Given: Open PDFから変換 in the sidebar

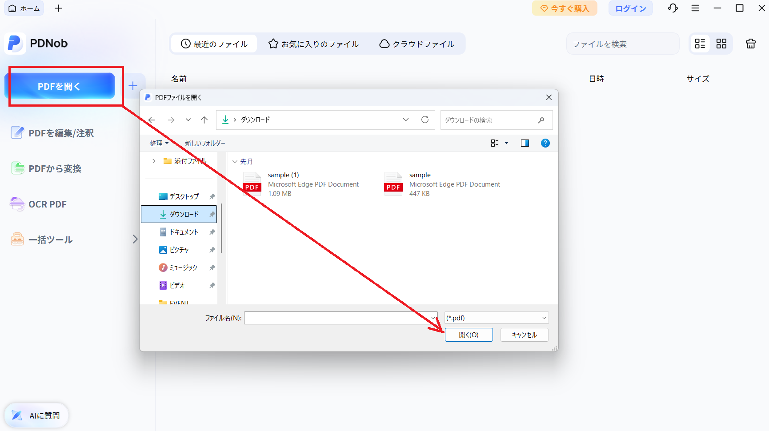Looking at the screenshot, I should coord(46,168).
